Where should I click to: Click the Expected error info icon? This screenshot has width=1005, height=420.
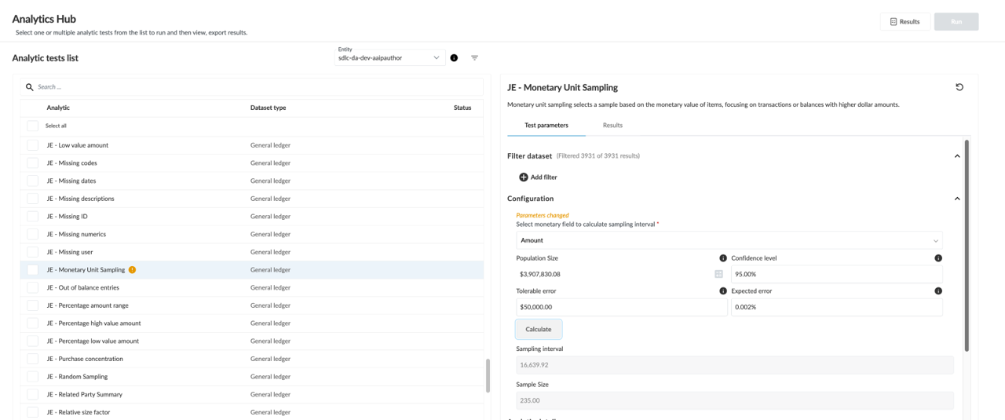click(x=938, y=291)
